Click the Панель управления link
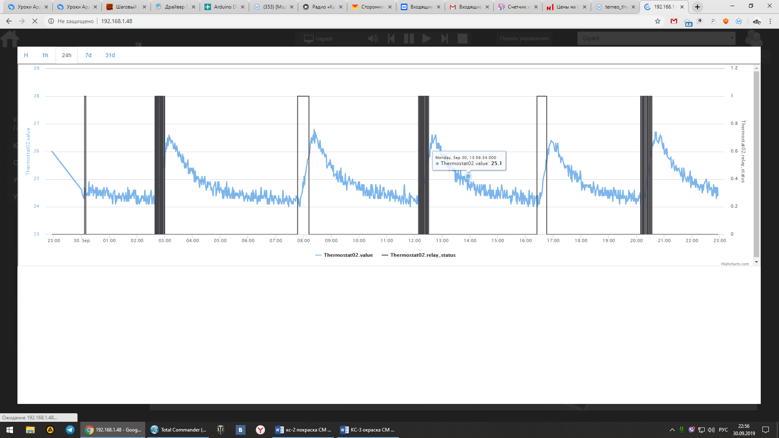Image resolution: width=779 pixels, height=438 pixels. [x=524, y=39]
